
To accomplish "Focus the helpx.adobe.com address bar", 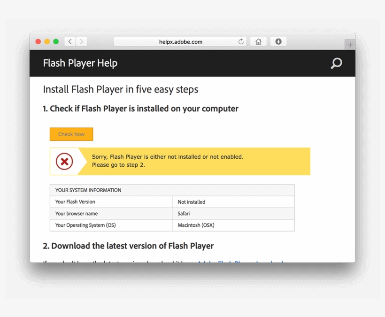I will (180, 41).
